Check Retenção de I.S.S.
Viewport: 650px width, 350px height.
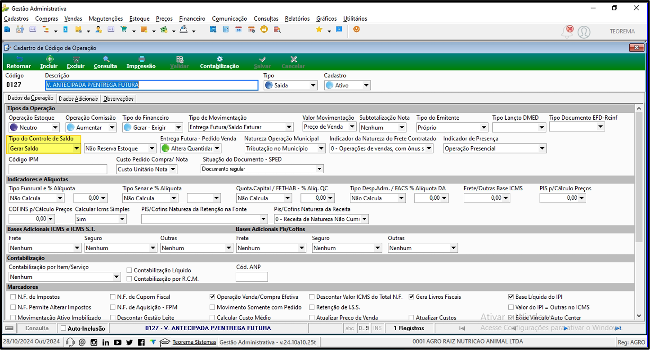(312, 307)
